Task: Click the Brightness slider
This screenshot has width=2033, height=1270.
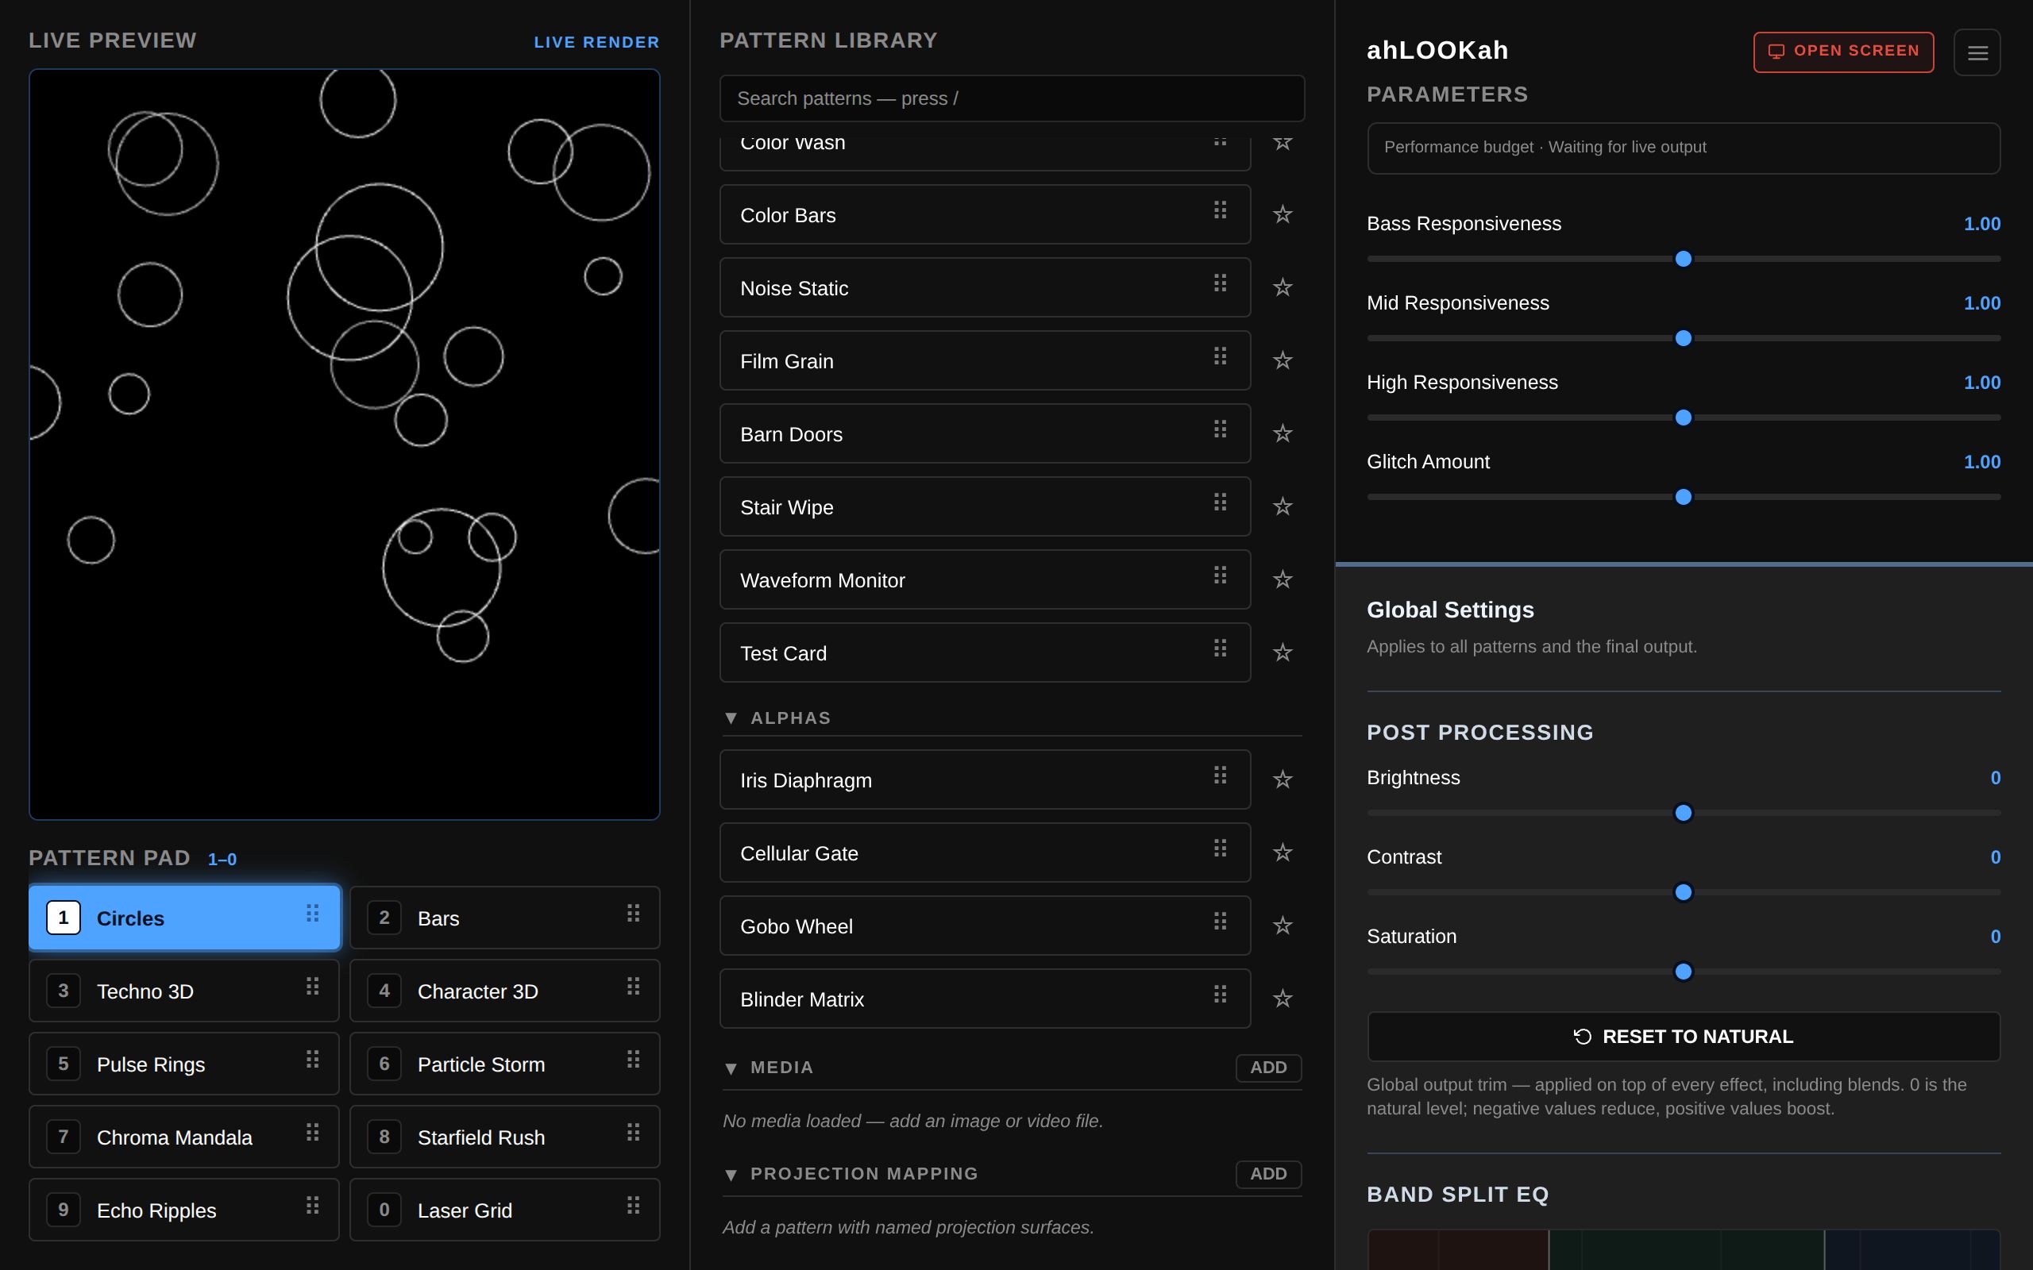Action: coord(1684,812)
